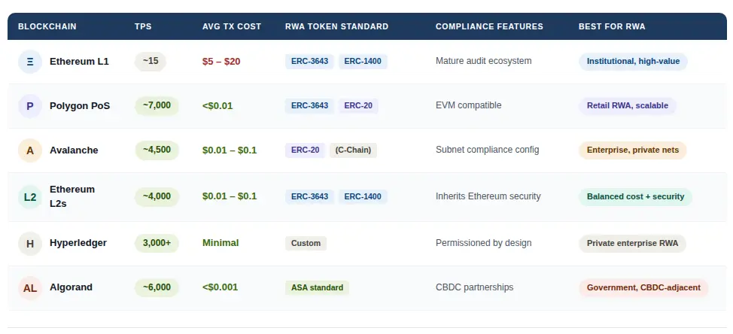Click the 'Institutional, high-value' badge
Screen dimensions: 733x334
point(633,62)
